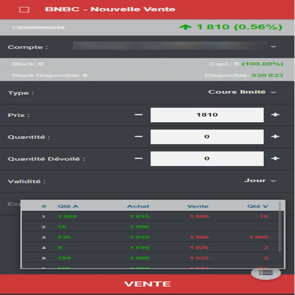Image resolution: width=295 pixels, height=295 pixels.
Task: Click the Achat column header
Action: 138,206
